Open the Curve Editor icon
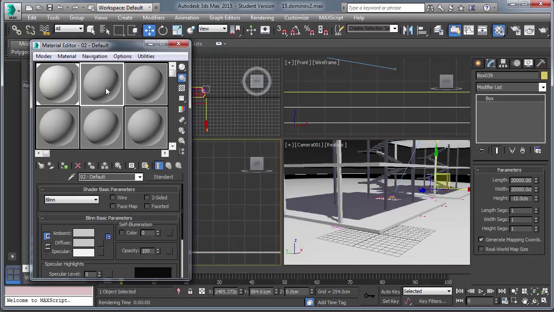 click(468, 30)
